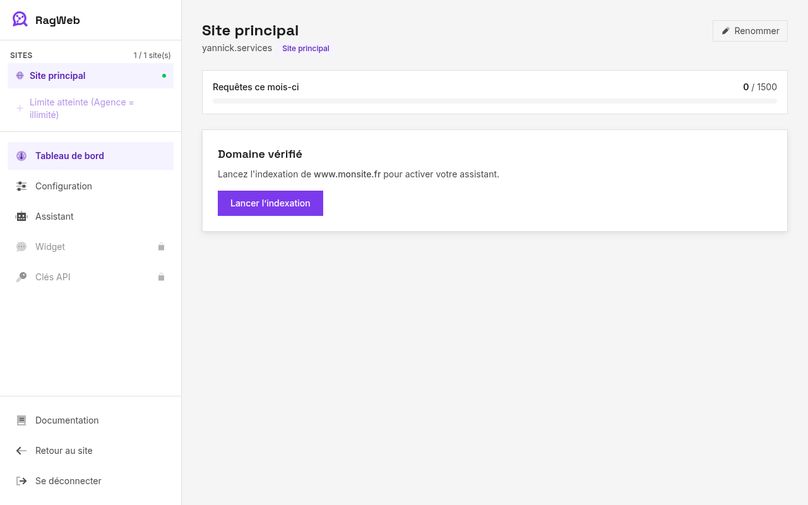Click the Widget chat bubble icon
The height and width of the screenshot is (505, 808).
tap(21, 247)
